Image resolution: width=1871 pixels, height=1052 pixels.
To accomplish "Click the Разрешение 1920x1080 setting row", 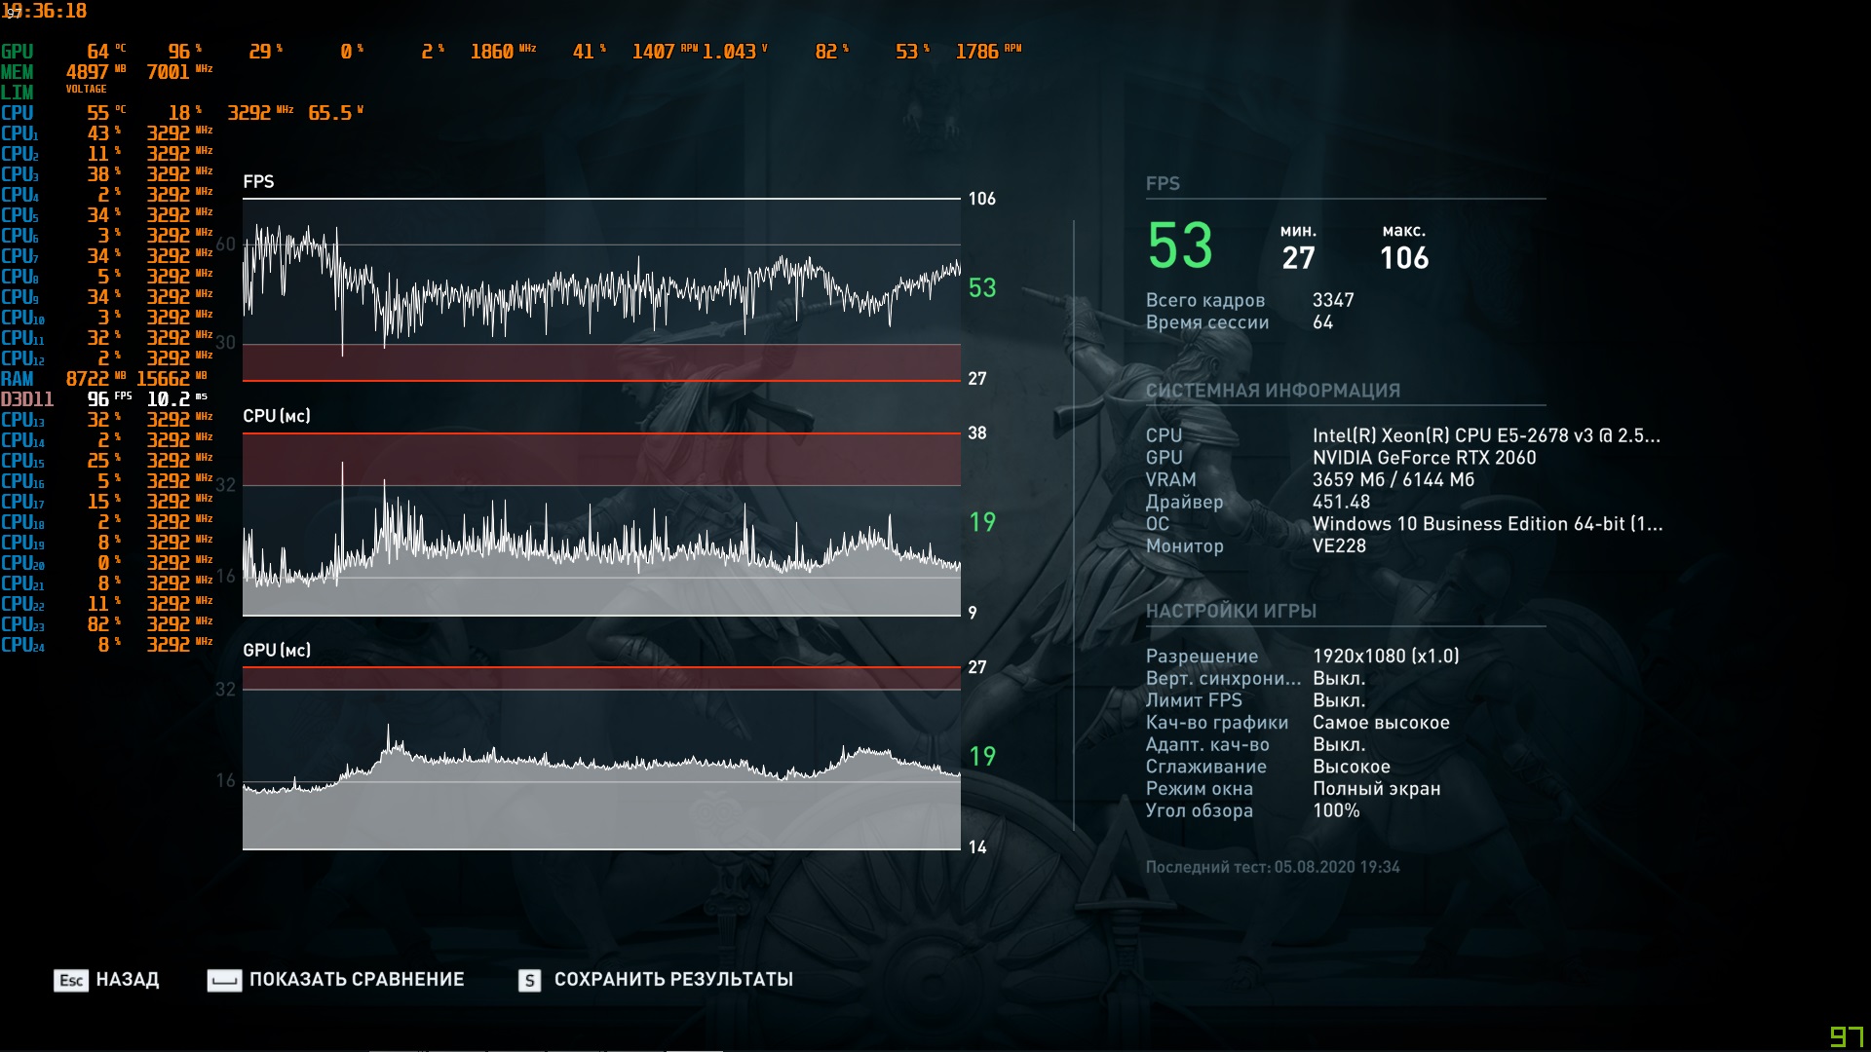I will [1302, 657].
